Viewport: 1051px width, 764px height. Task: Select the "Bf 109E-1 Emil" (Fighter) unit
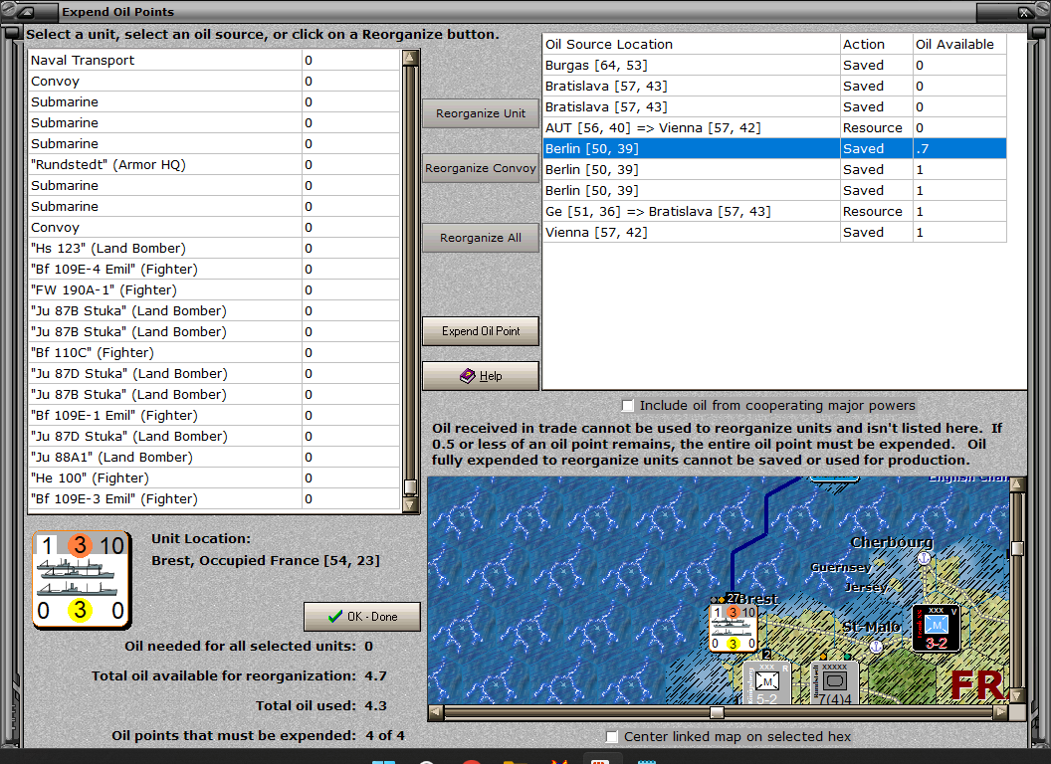click(x=214, y=416)
